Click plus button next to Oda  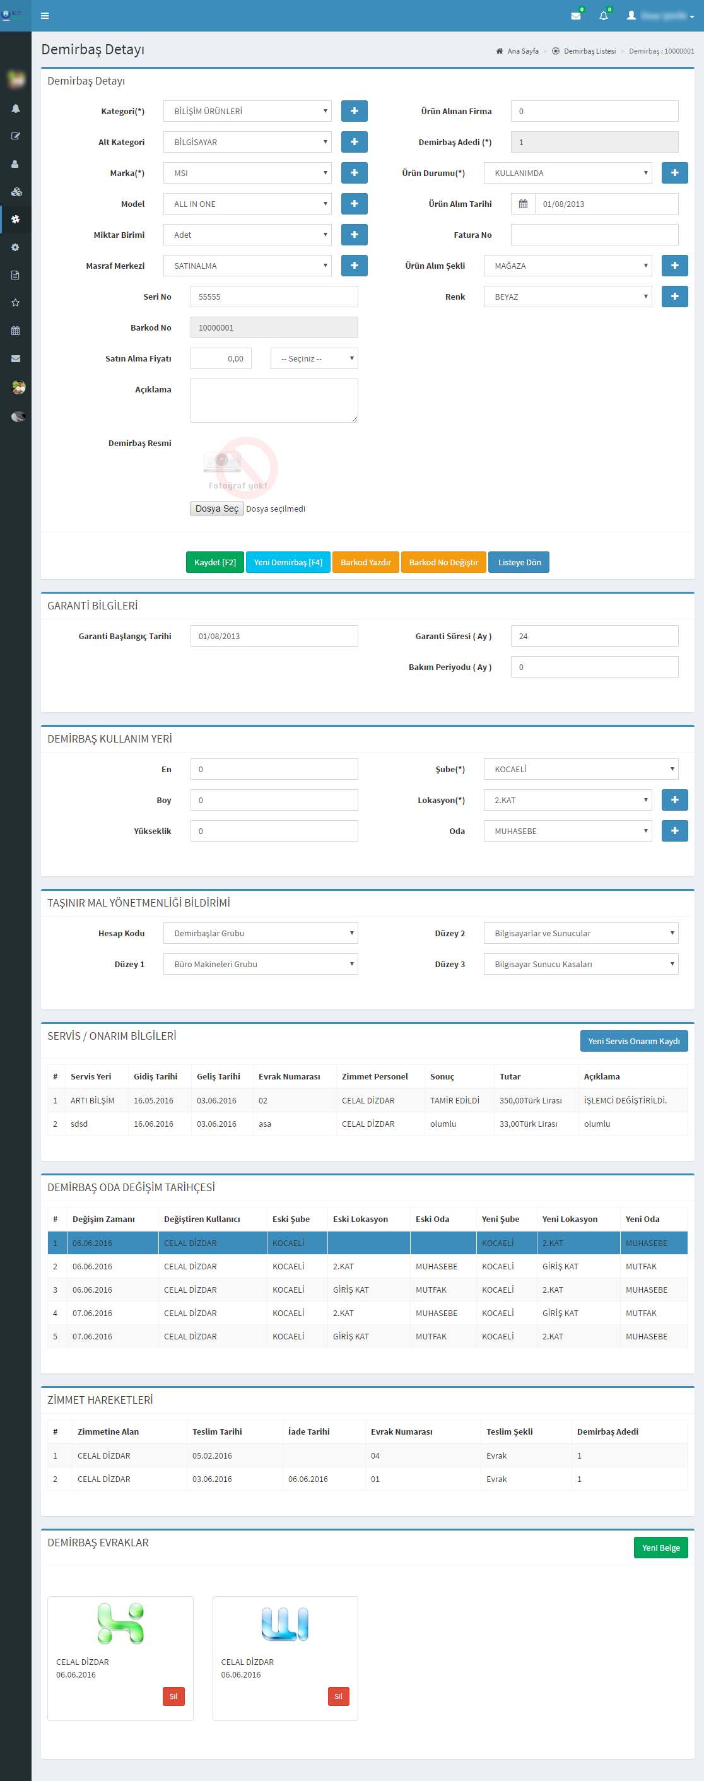(674, 831)
